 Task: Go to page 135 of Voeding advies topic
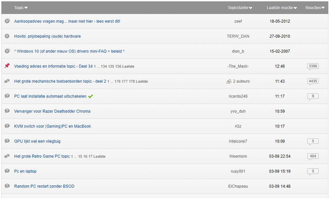point(111,66)
